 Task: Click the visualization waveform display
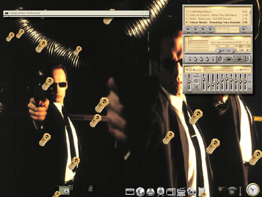tap(198, 48)
